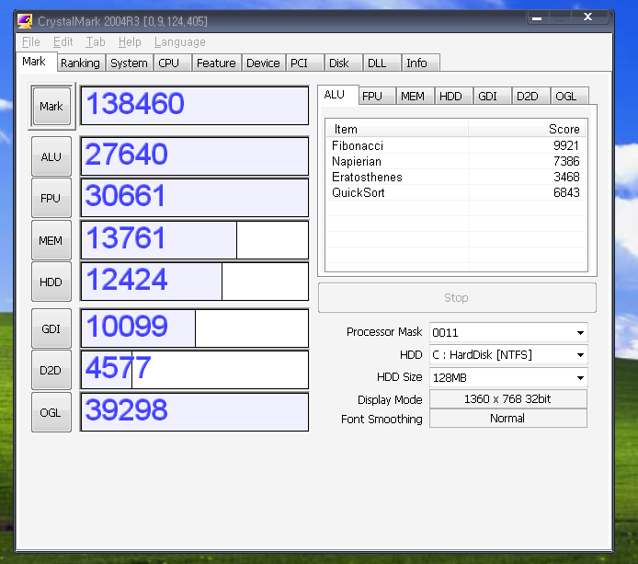Switch to the Feature tab
This screenshot has width=638, height=564.
pos(216,63)
